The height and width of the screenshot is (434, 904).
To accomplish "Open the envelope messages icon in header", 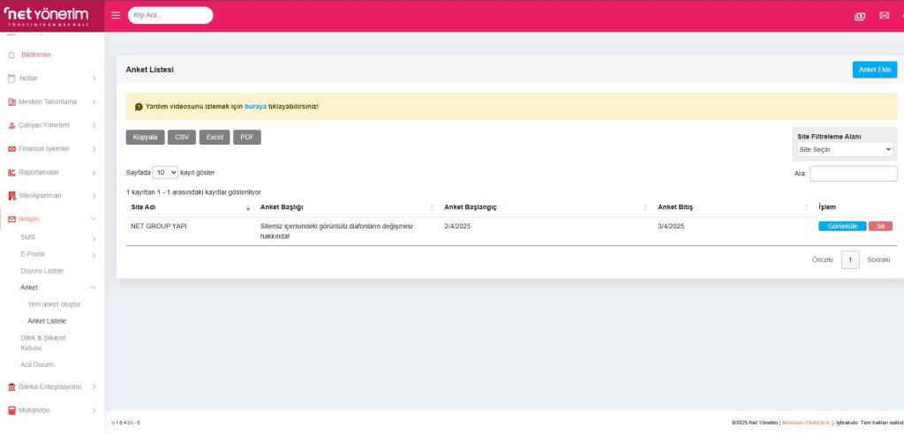I will point(884,16).
